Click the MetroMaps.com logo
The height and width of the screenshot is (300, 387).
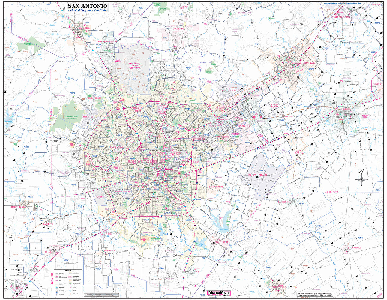[219, 293]
